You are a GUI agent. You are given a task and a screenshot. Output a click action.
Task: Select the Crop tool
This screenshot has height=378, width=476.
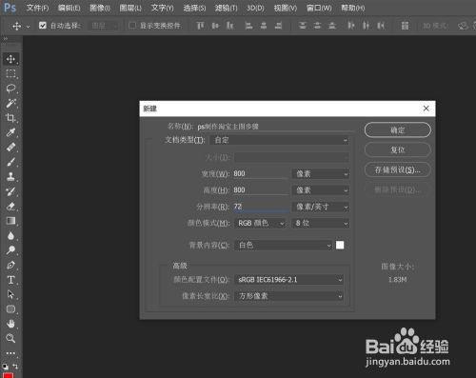[x=10, y=118]
